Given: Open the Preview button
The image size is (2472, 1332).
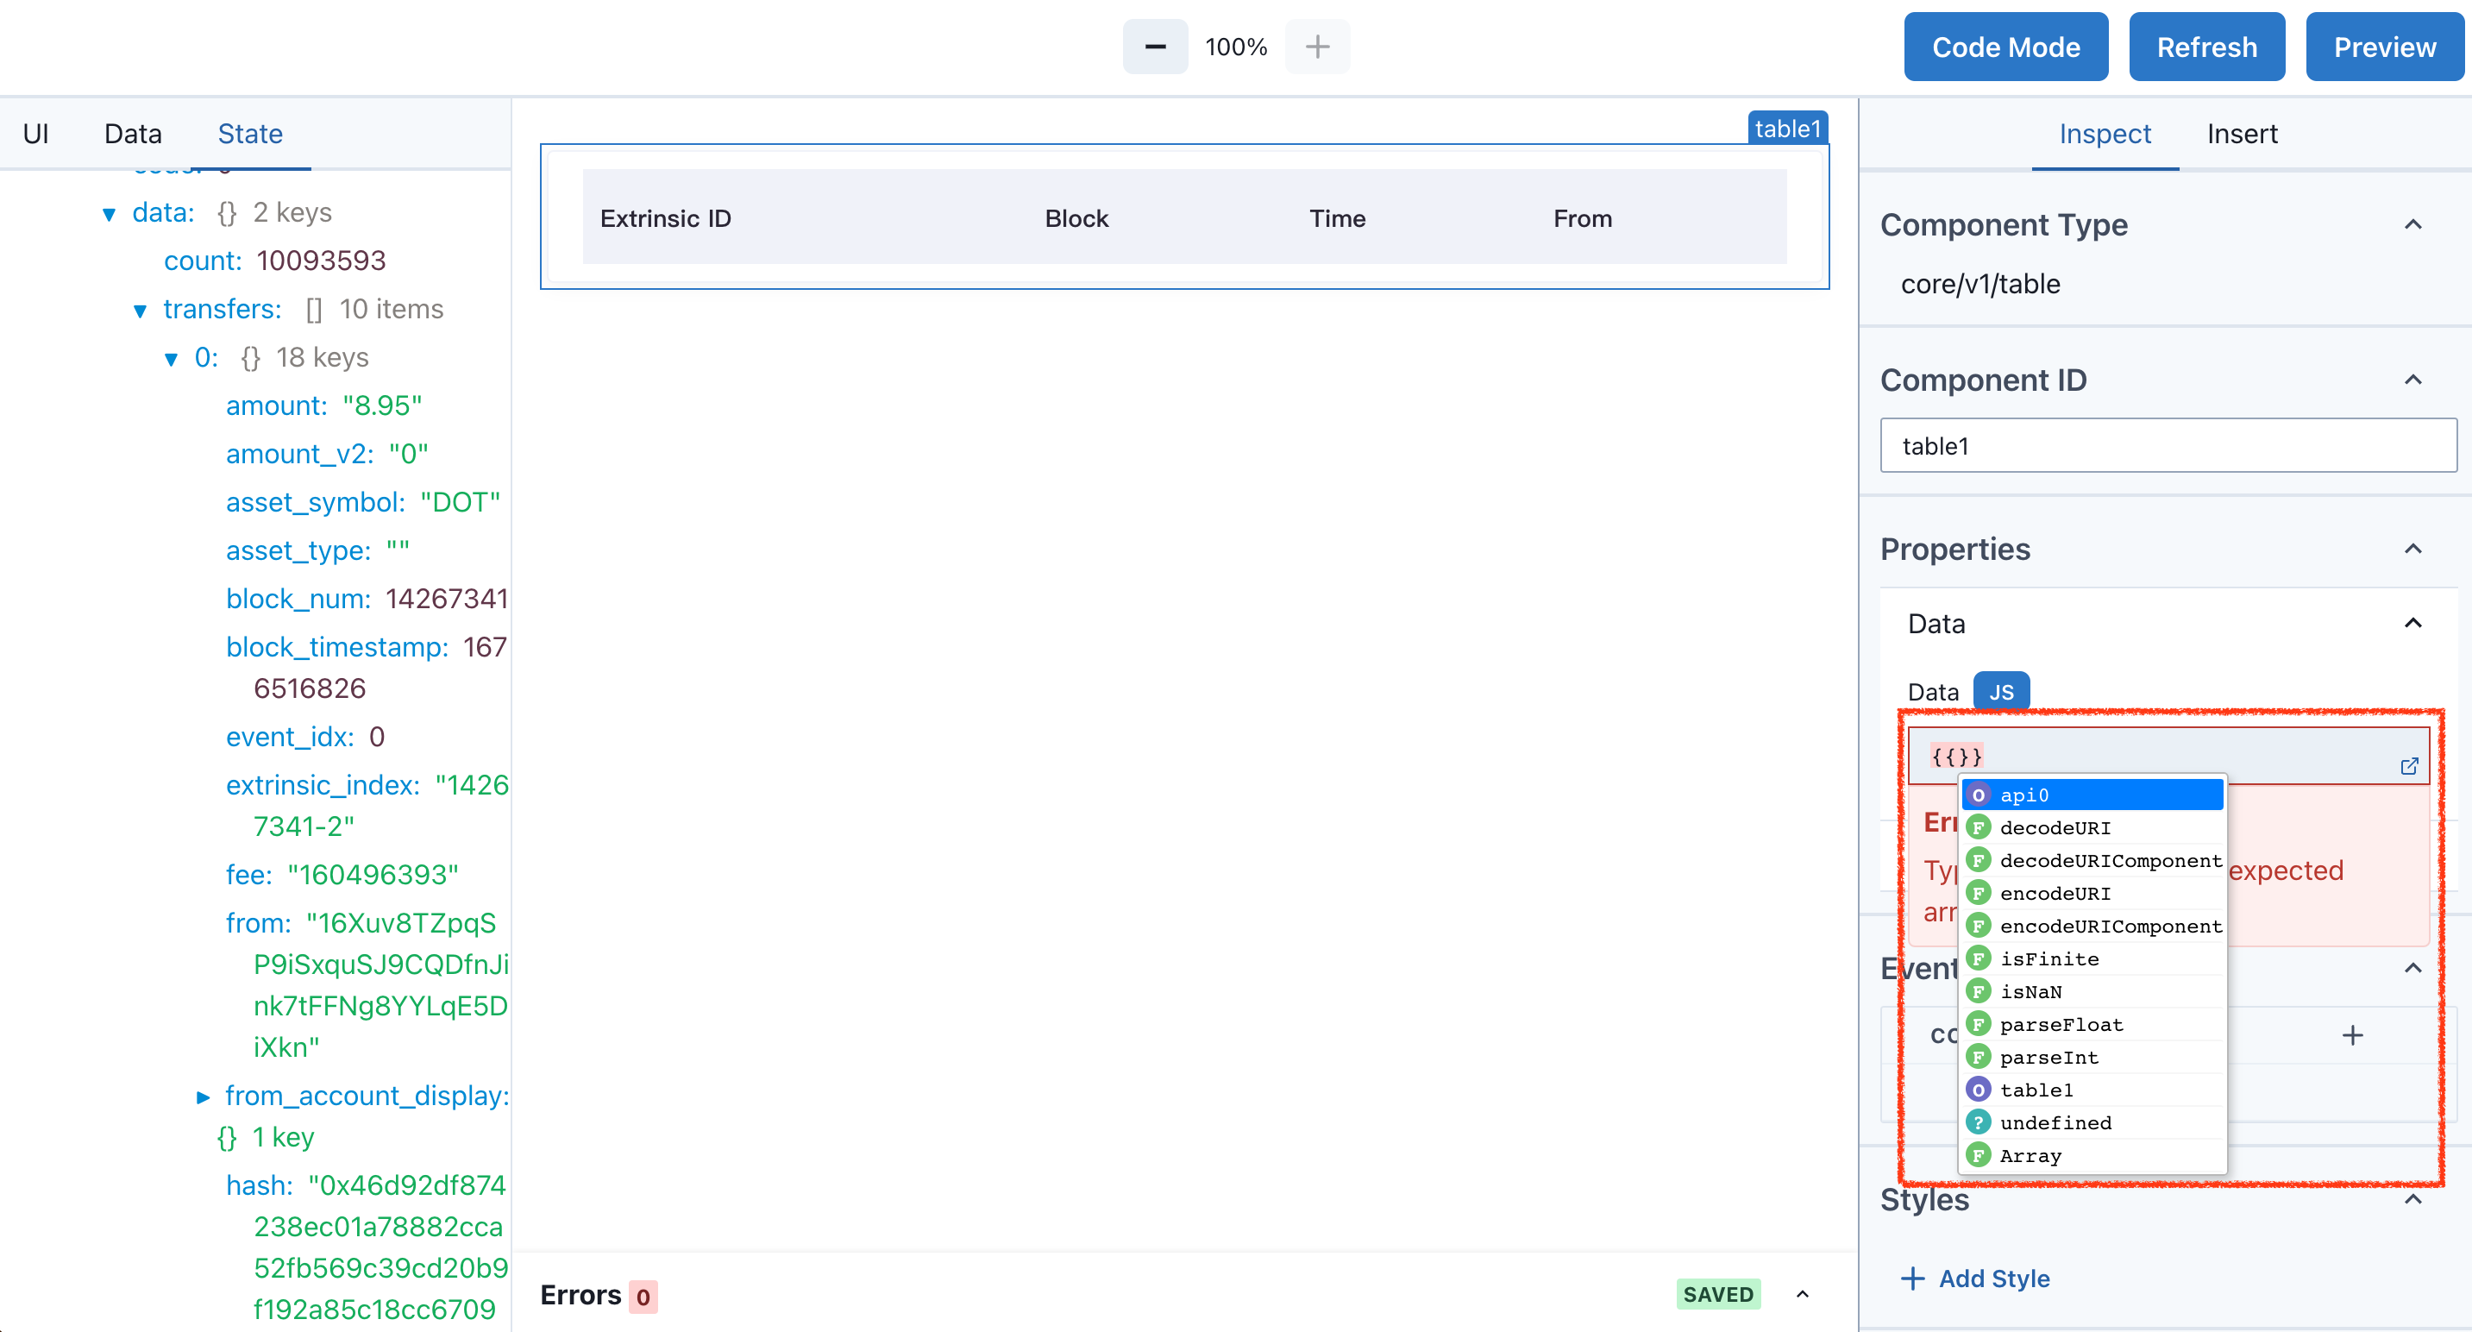Looking at the screenshot, I should pos(2385,47).
